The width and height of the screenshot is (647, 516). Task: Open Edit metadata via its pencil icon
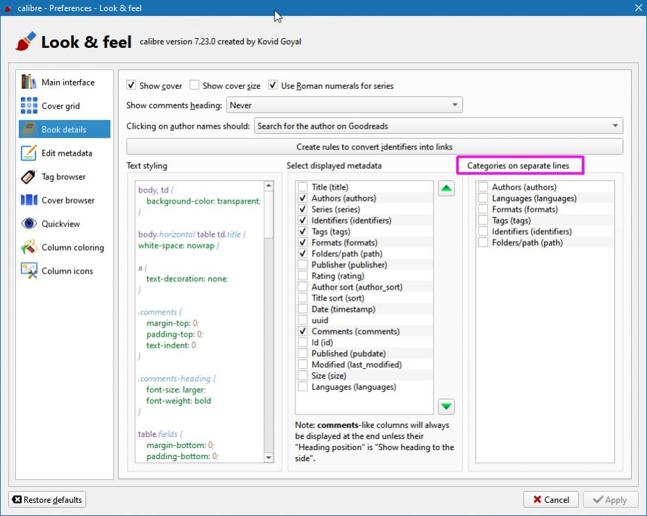coord(28,153)
